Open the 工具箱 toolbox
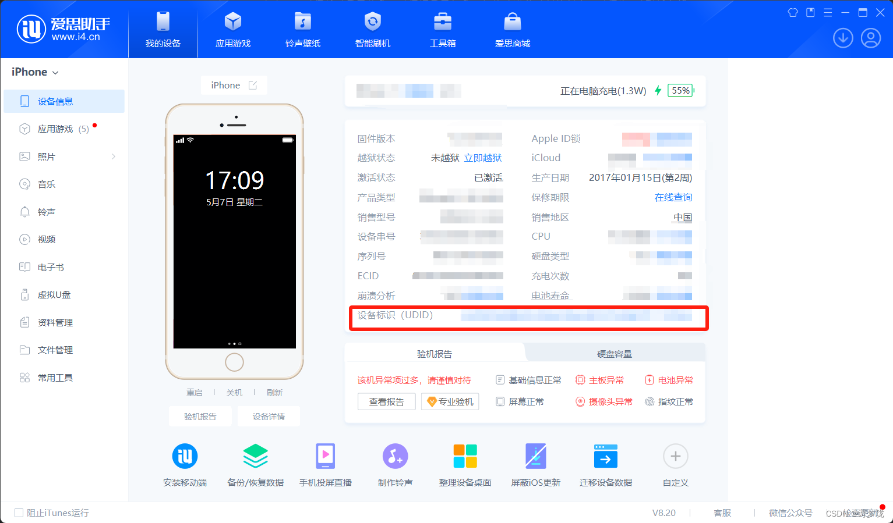The height and width of the screenshot is (523, 893). (443, 29)
